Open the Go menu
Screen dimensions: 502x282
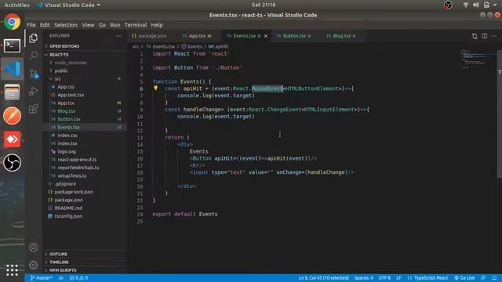pyautogui.click(x=102, y=25)
